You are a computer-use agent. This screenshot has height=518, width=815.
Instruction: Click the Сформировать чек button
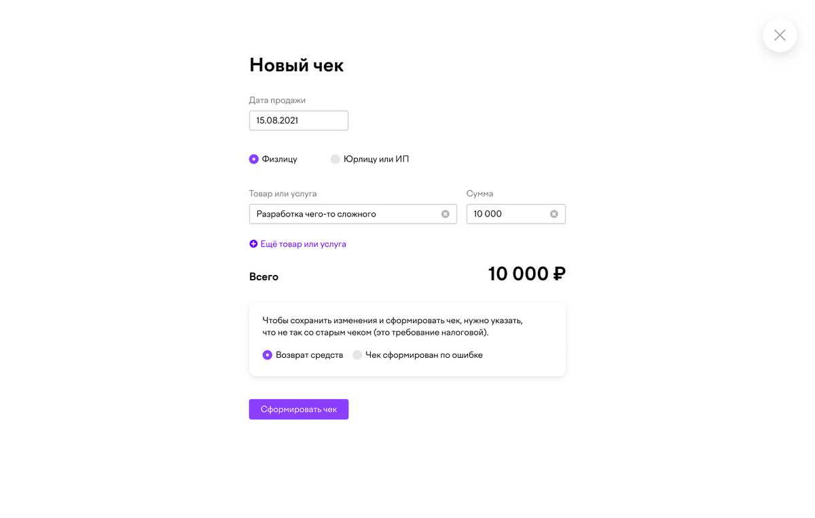299,409
